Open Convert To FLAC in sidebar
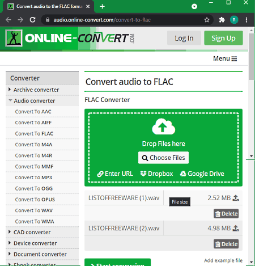The image size is (255, 266). coord(34,133)
